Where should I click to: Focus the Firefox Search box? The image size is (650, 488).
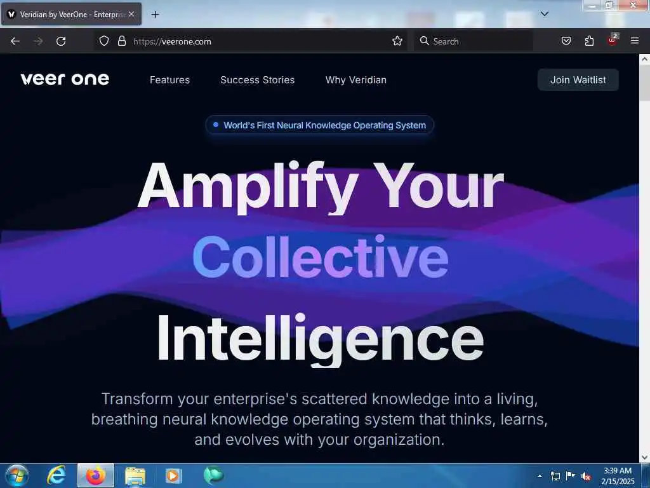[474, 41]
